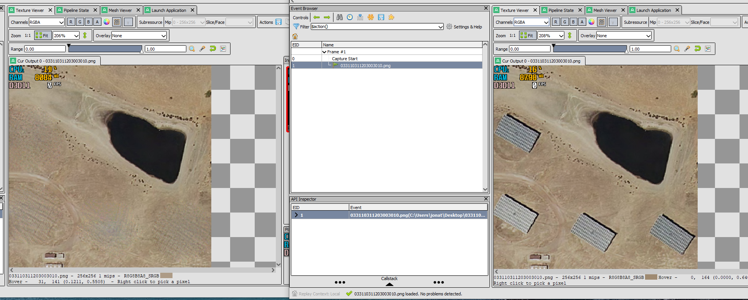Open Settings & Help in Event Browser

point(464,27)
